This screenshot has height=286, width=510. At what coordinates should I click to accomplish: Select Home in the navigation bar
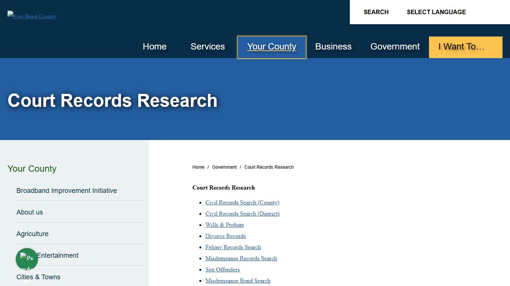tap(155, 47)
